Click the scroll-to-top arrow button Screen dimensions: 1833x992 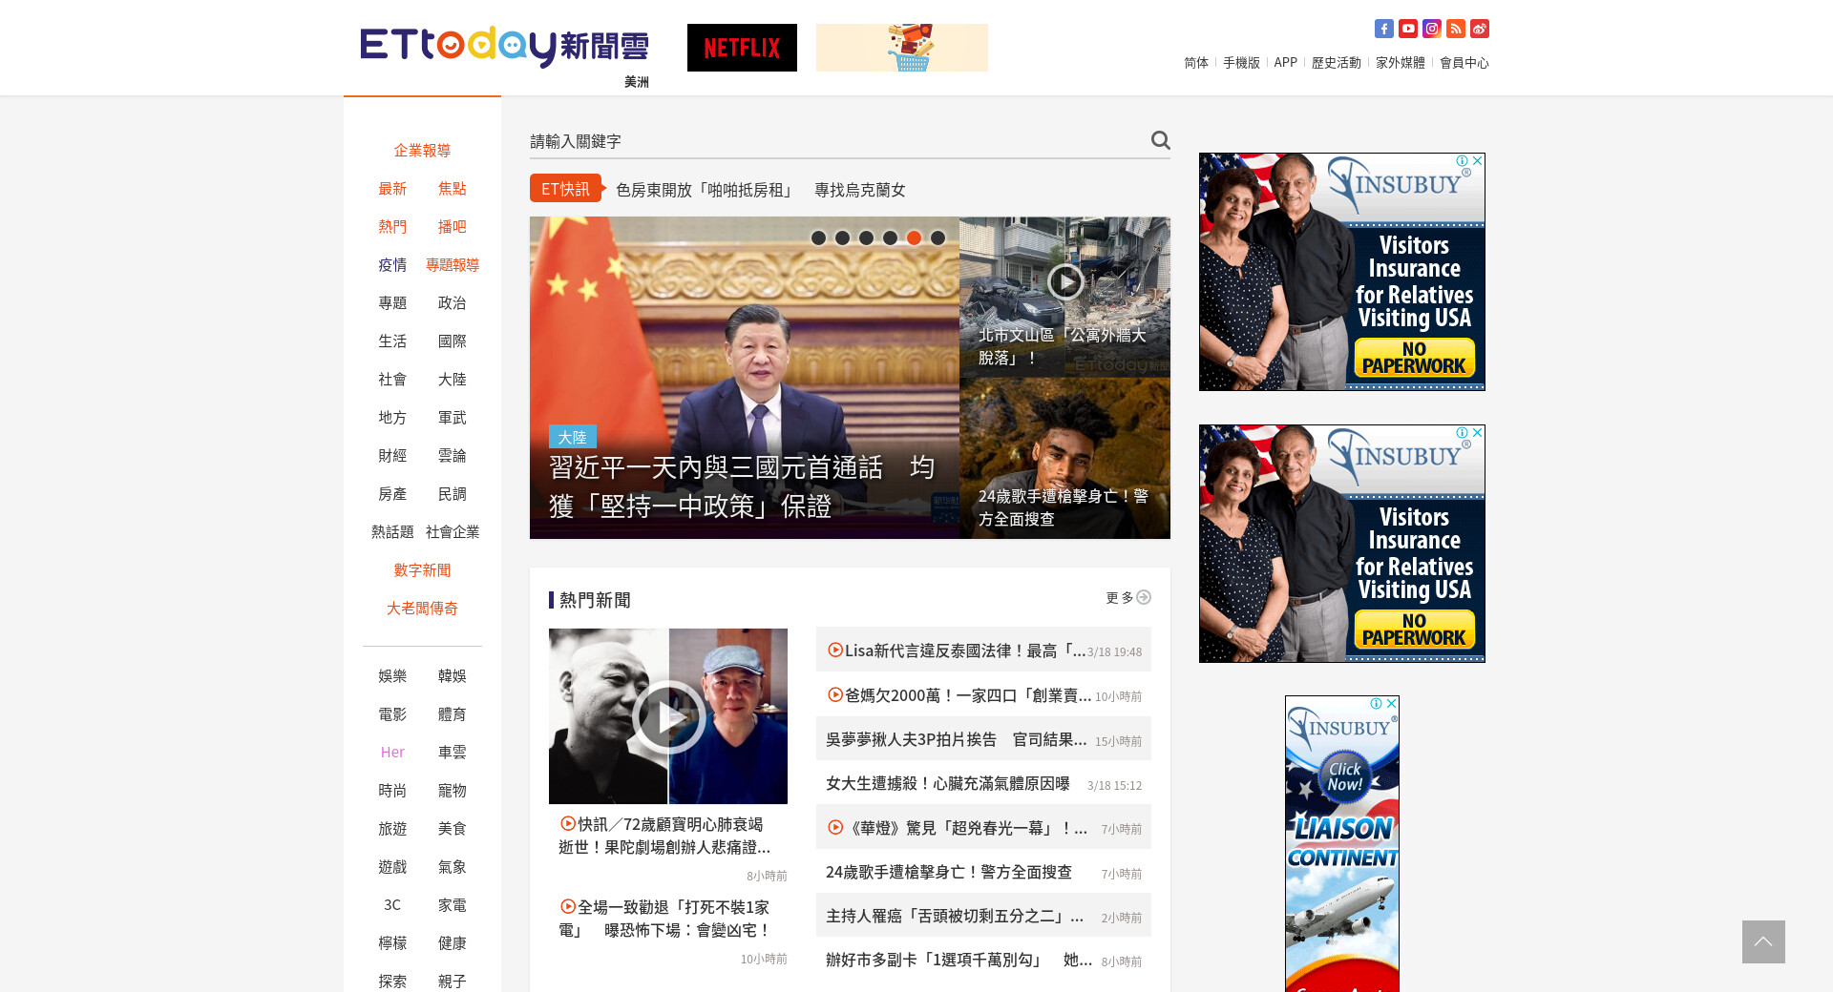[1762, 941]
